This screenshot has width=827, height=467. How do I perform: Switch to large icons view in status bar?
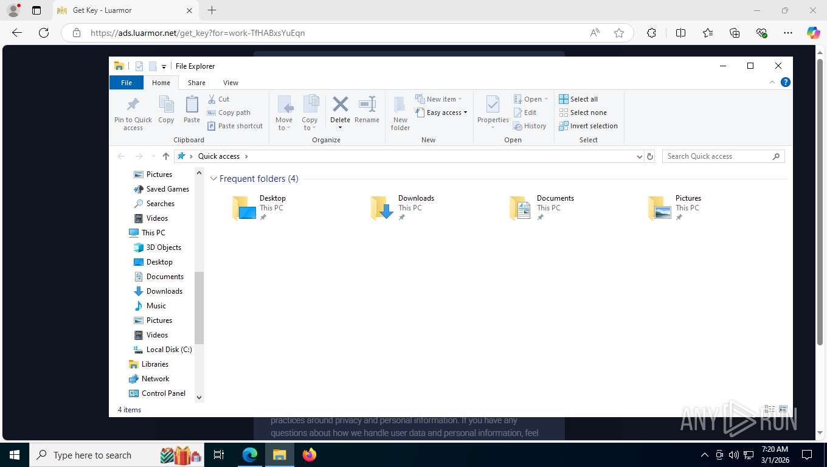coord(783,409)
